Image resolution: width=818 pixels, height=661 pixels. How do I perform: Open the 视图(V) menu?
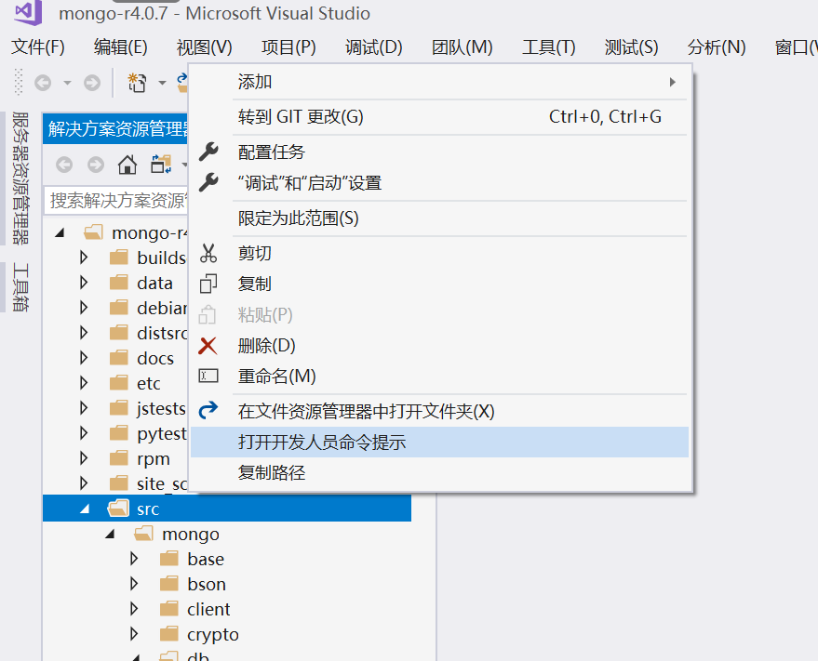[x=205, y=47]
